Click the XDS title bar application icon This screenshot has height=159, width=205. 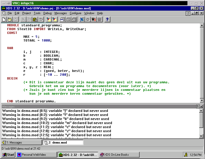click(4, 8)
